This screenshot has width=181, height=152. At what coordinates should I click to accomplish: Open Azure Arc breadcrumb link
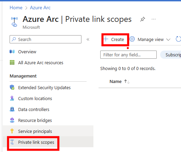40,8
